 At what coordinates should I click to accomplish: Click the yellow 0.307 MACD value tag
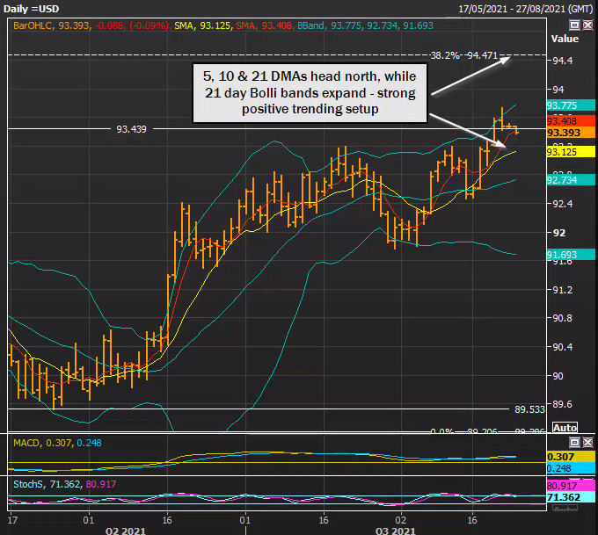tap(561, 457)
